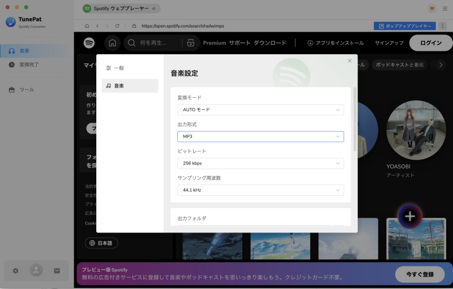Select the 音楽 settings tab
The width and height of the screenshot is (453, 289).
tap(130, 85)
